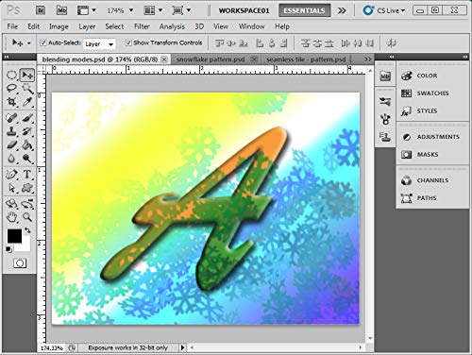The height and width of the screenshot is (355, 472).
Task: Select the Blur tool
Action: click(x=12, y=159)
